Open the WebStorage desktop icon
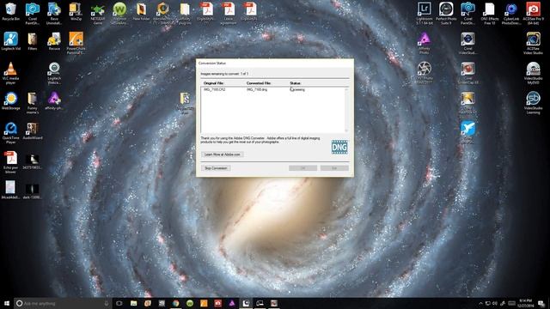550x309 pixels. pos(10,101)
